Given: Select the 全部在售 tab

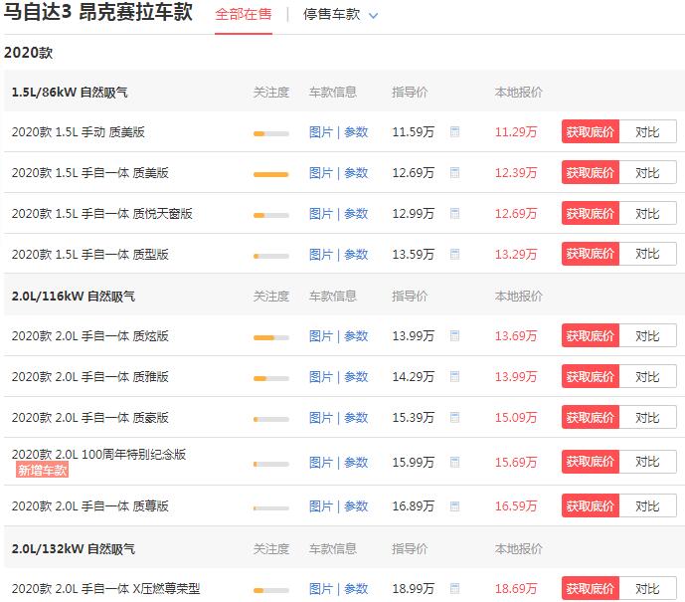Looking at the screenshot, I should pyautogui.click(x=244, y=14).
